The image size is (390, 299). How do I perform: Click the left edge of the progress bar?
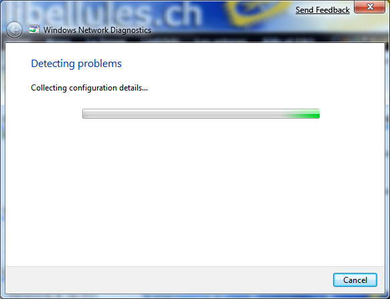(84, 114)
